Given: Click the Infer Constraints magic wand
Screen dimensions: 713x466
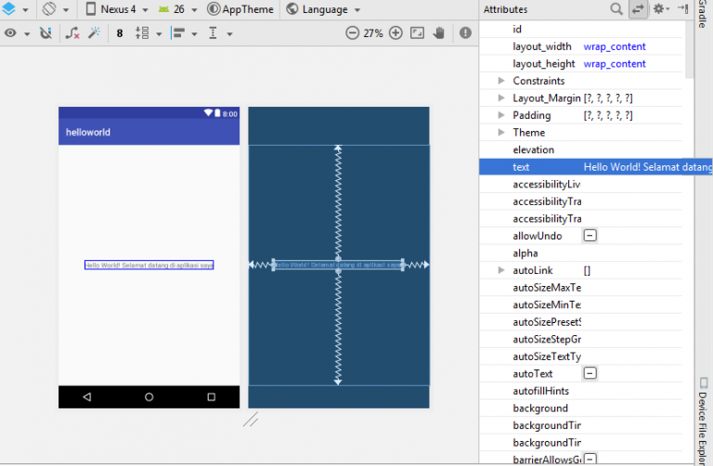Looking at the screenshot, I should (x=93, y=33).
